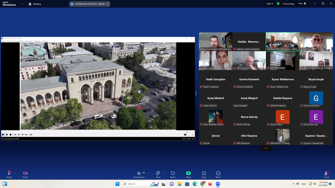The image size is (335, 188).
Task: Select Azerbaijan National Library video thumbnail
Action: coord(282,41)
